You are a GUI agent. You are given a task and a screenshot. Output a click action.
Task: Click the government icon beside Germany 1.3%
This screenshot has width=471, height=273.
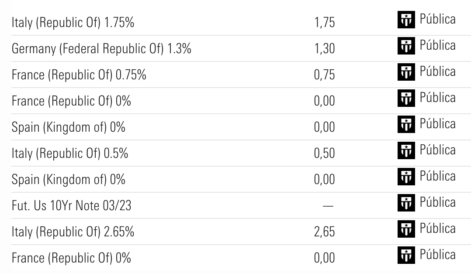coord(405,46)
